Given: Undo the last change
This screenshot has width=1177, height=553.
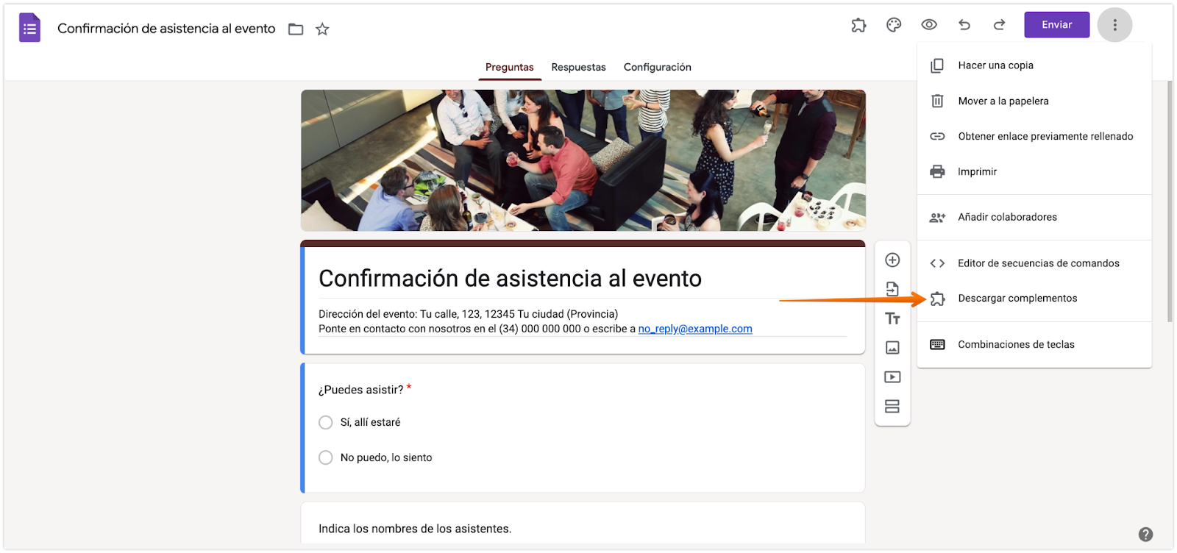Looking at the screenshot, I should tap(964, 25).
